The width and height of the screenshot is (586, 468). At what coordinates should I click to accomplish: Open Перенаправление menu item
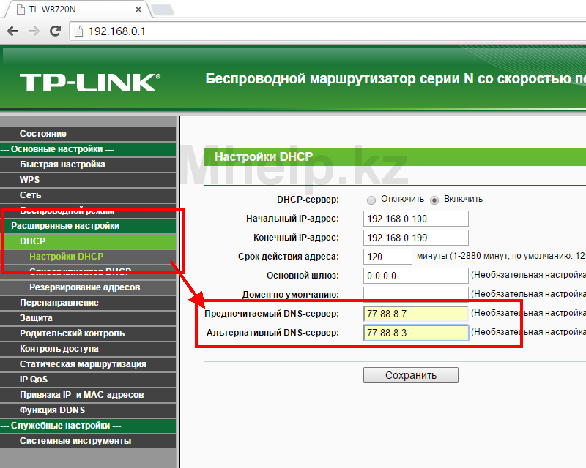[88, 303]
